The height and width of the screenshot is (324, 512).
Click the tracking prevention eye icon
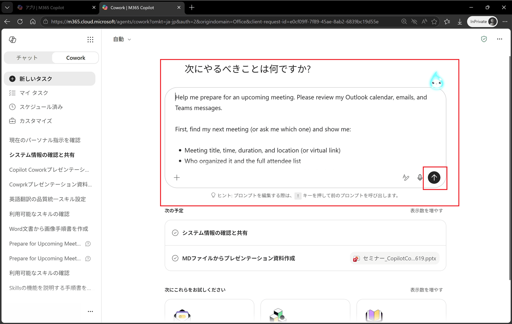click(x=414, y=21)
